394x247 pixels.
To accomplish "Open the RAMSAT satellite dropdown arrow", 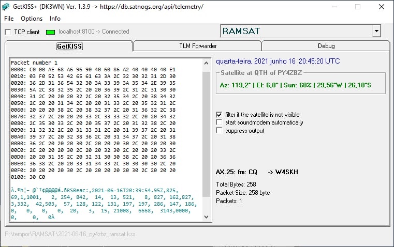I will (376, 31).
